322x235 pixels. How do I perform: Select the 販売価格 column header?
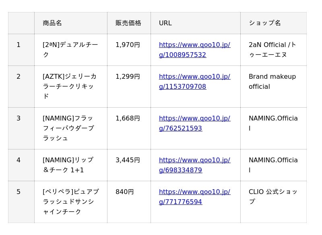click(128, 23)
